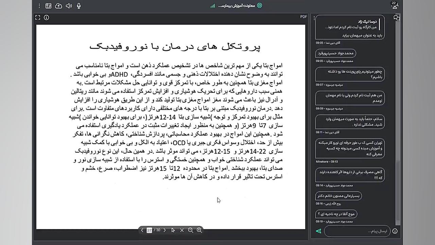Zoom out the slide
The height and width of the screenshot is (245, 435).
[191, 230]
